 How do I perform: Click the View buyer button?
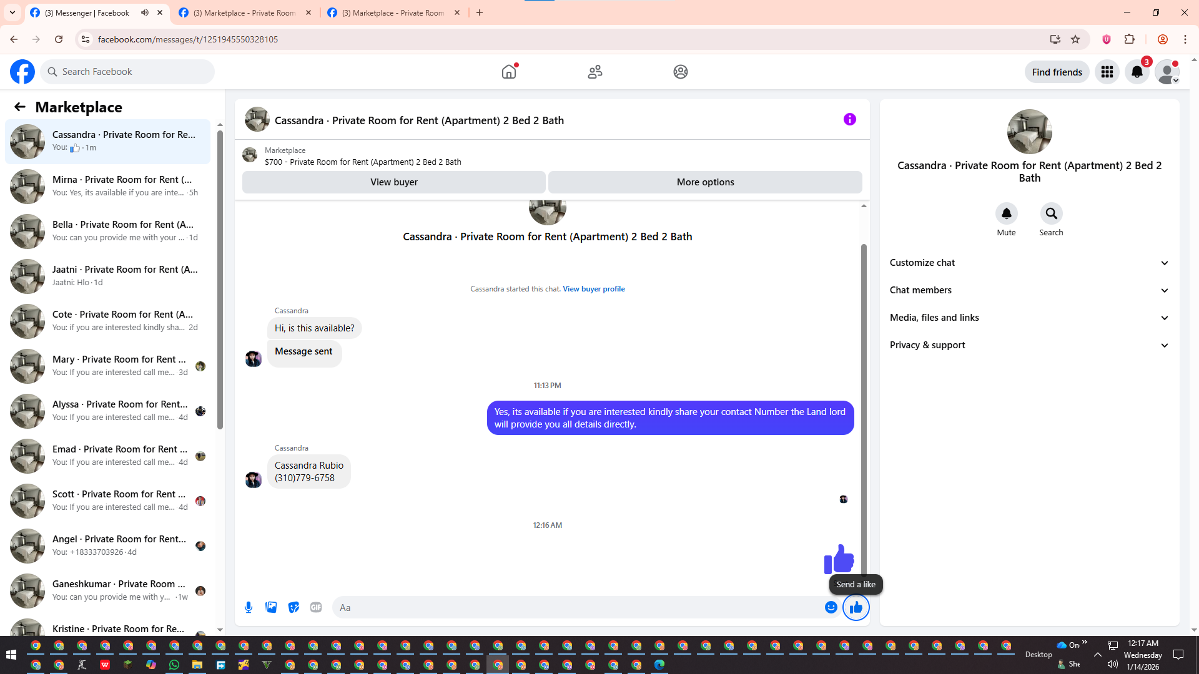[x=393, y=182]
